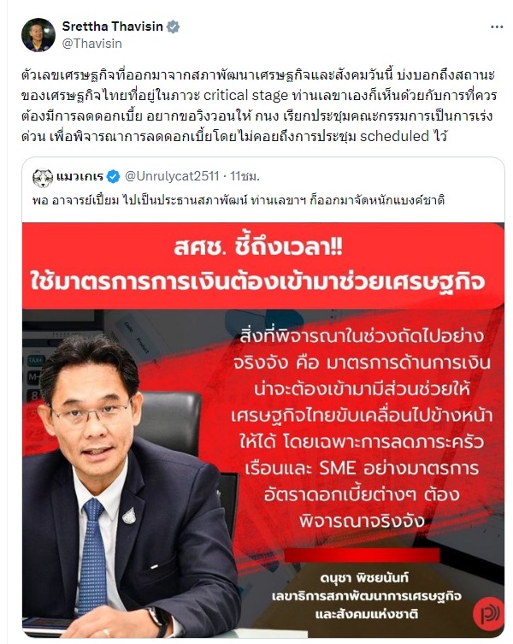Click the 11ชม. timestamp of quoted tweet
Viewport: 513px width, 644px height.
(245, 176)
